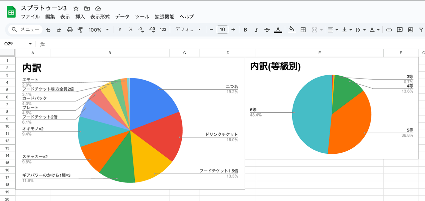Expand the merge cells dropdown arrow

click(321, 30)
